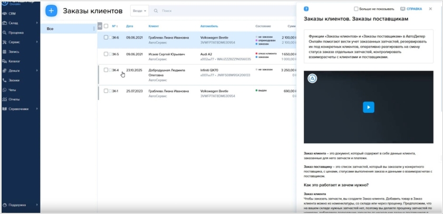This screenshot has width=443, height=214.
Task: Collapse the filter panel with double-arrow icon
Action: [x=100, y=26]
